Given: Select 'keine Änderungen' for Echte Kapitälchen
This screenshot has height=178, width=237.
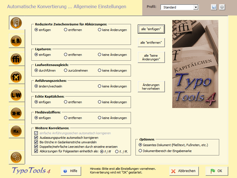Looking at the screenshot, I should (113, 102).
